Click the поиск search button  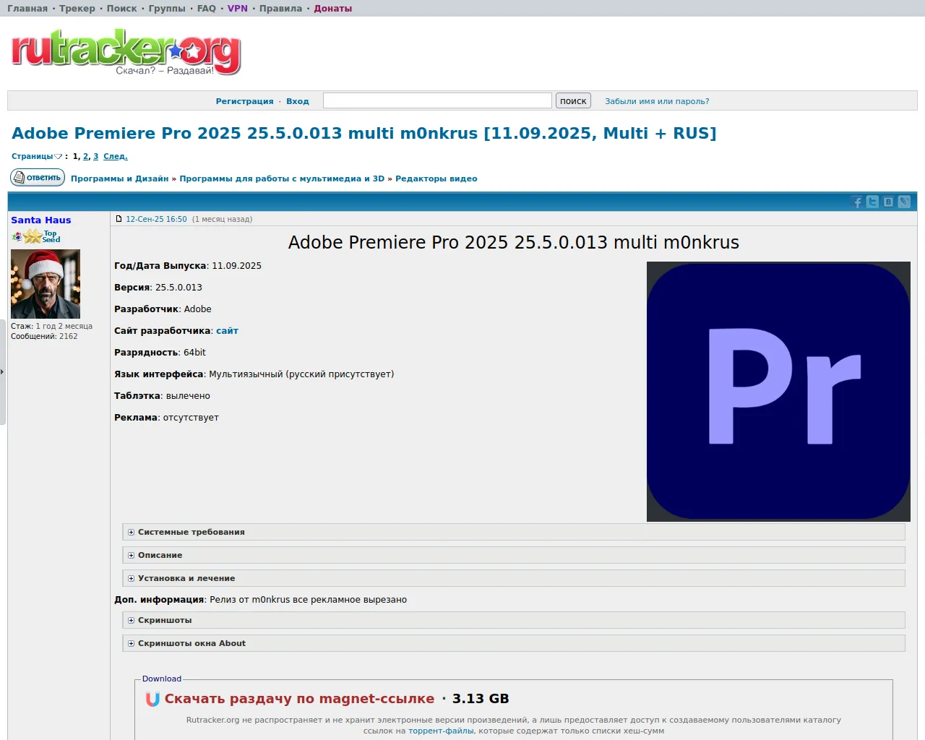tap(573, 100)
